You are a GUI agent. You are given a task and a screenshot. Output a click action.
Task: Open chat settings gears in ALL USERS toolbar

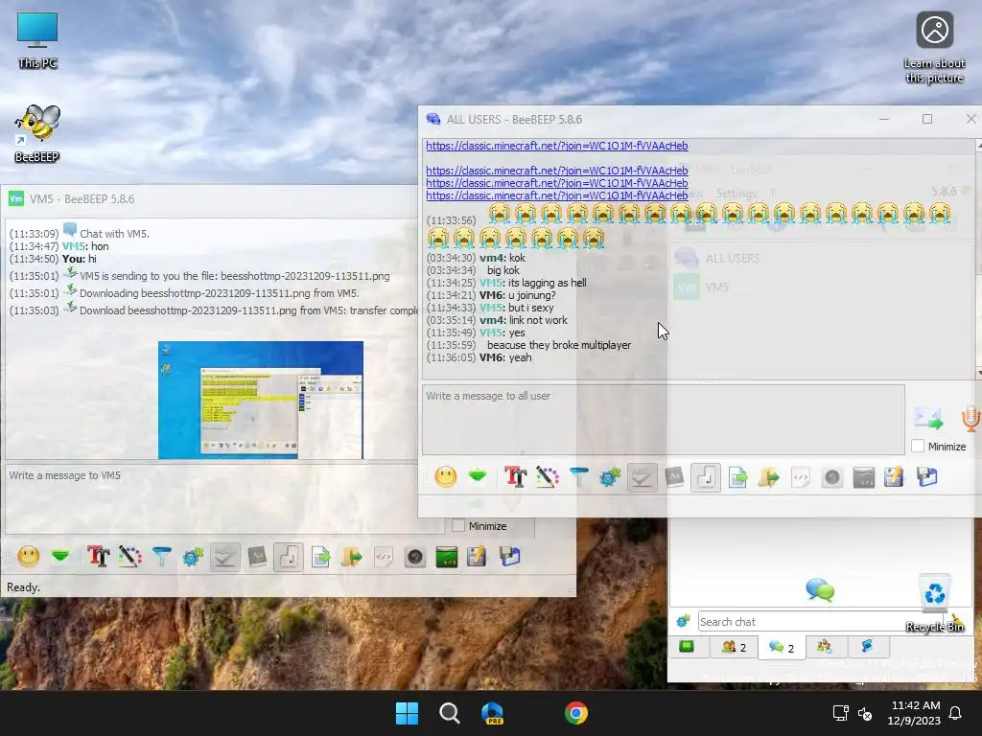coord(610,477)
